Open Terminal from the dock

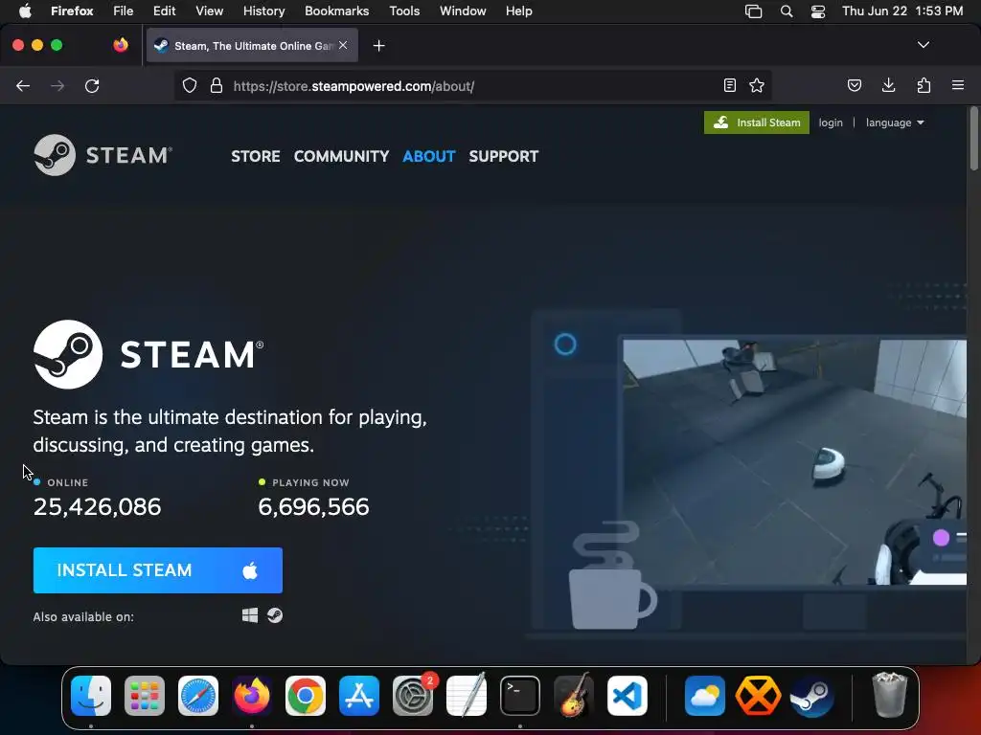coord(520,696)
